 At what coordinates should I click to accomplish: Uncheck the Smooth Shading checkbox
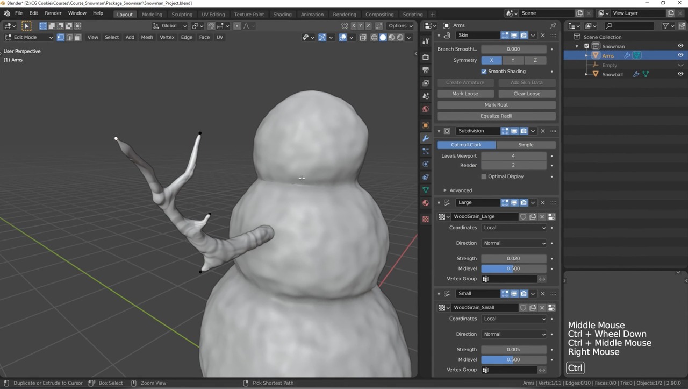click(x=484, y=72)
